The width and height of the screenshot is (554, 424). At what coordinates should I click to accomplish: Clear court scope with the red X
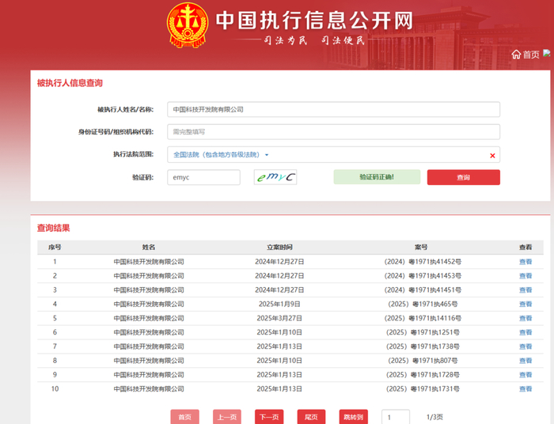point(492,155)
